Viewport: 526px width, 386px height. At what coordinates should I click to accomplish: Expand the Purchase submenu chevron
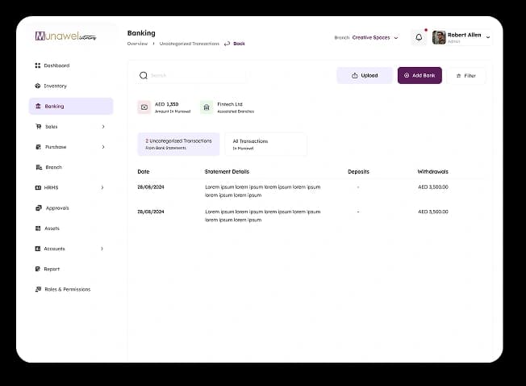click(103, 147)
